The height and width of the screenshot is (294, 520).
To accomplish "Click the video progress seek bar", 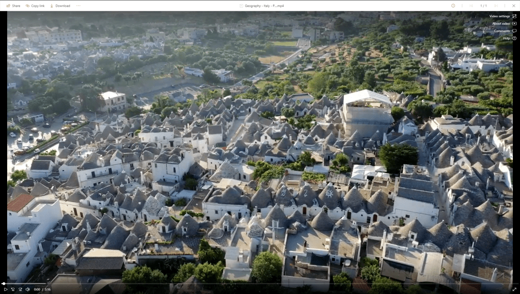I will pos(254,284).
